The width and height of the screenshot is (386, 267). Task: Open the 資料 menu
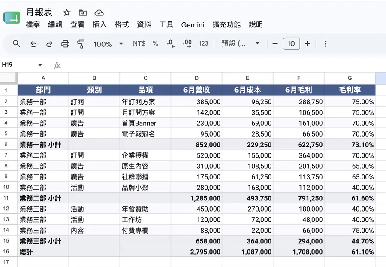click(144, 24)
